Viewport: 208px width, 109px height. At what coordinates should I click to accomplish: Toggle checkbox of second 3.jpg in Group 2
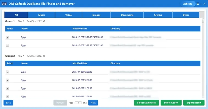click(x=7, y=80)
